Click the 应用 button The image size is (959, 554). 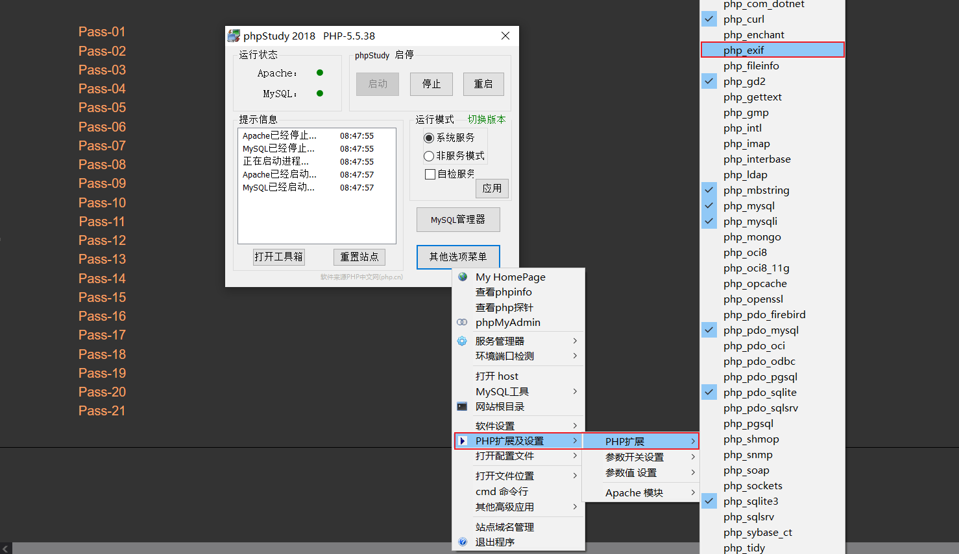coord(492,189)
